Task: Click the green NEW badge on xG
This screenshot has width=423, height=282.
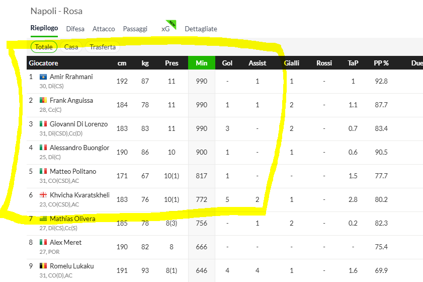Action: pyautogui.click(x=172, y=24)
